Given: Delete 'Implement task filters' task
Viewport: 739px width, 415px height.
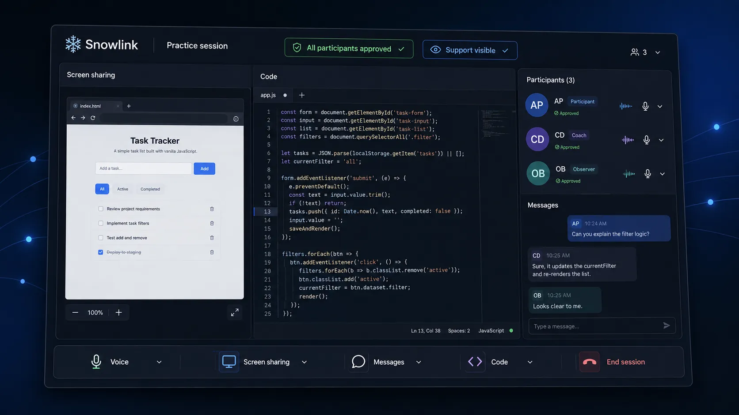Looking at the screenshot, I should click(212, 223).
